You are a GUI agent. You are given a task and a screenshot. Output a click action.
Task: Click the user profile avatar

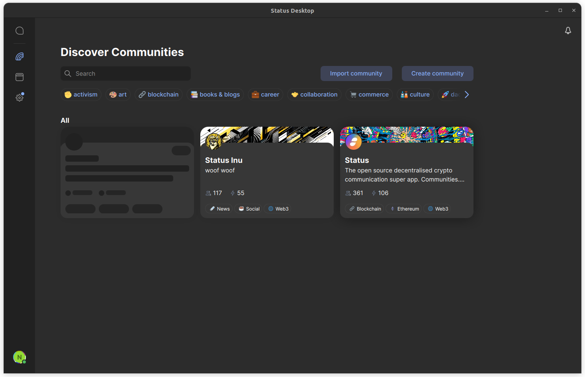click(20, 357)
